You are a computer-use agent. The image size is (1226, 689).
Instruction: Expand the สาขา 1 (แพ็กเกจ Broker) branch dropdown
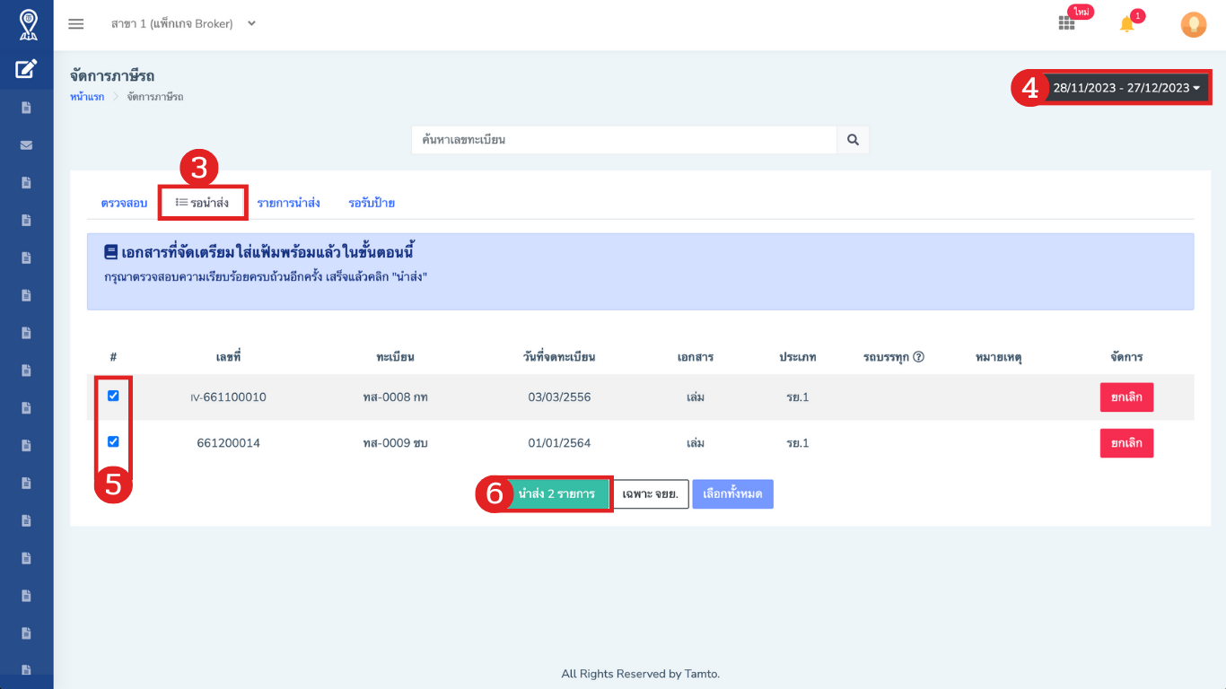183,24
